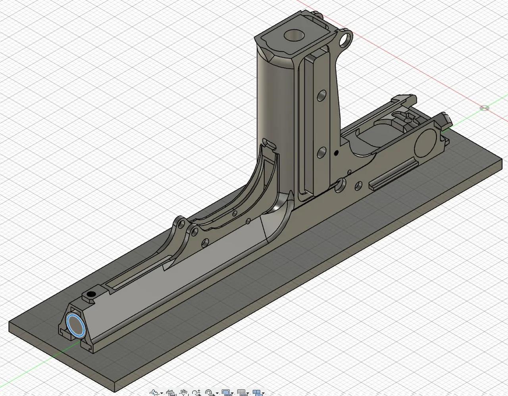Open the Grid and Snaps dropdown arrow
This screenshot has width=508, height=396.
tap(248, 393)
